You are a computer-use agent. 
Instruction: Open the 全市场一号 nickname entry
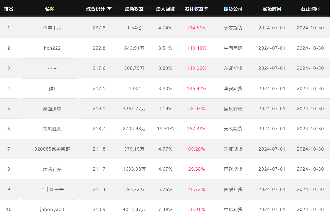[52, 189]
